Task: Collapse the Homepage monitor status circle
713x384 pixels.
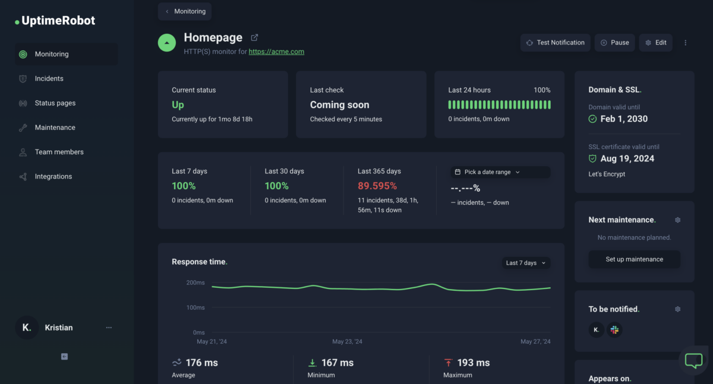Action: click(166, 42)
